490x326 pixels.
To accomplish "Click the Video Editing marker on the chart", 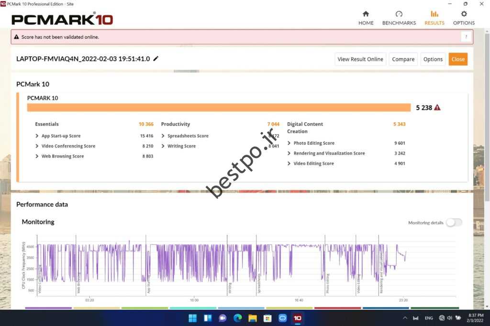I will tap(358, 284).
